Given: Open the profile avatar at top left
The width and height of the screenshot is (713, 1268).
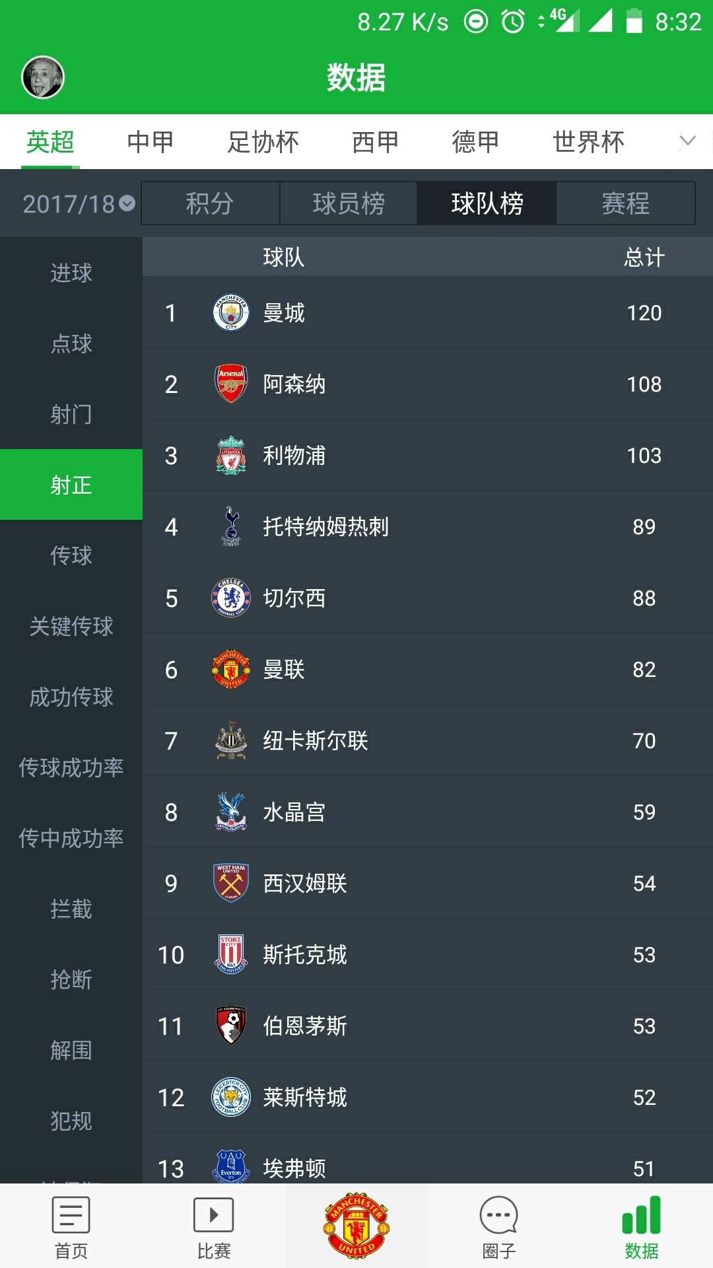Looking at the screenshot, I should pyautogui.click(x=44, y=76).
